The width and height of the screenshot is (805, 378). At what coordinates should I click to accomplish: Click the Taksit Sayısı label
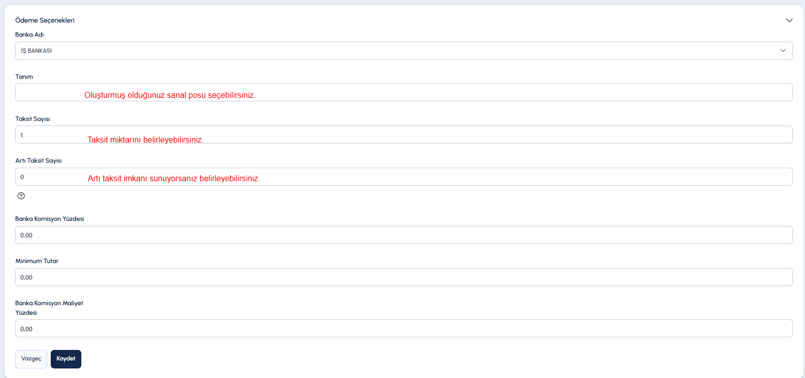pos(33,119)
